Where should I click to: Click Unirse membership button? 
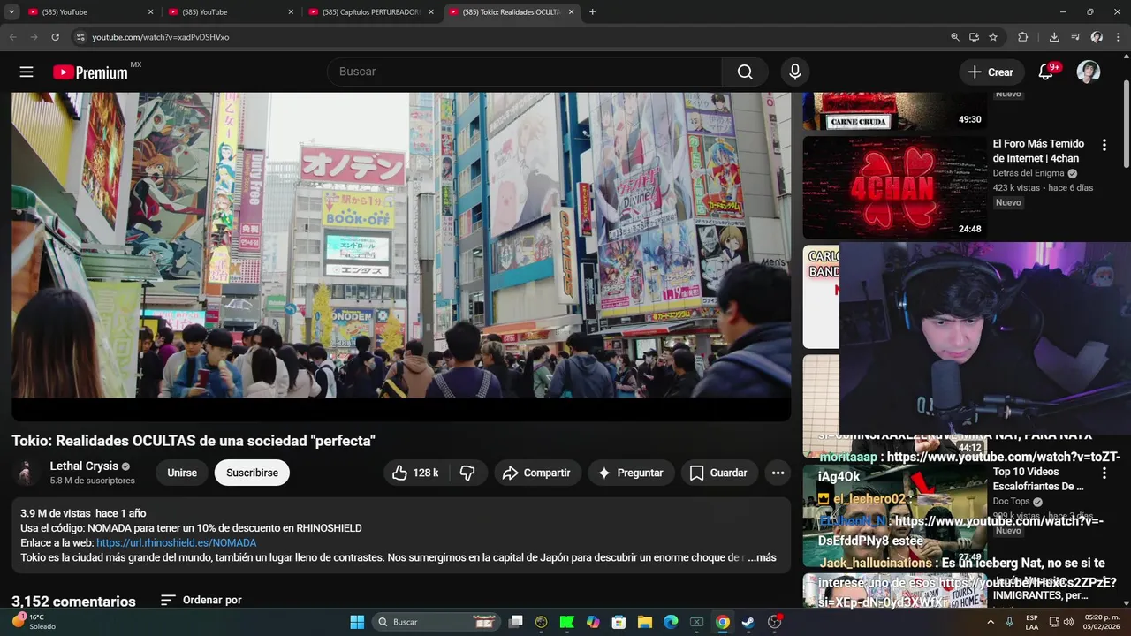pyautogui.click(x=182, y=473)
